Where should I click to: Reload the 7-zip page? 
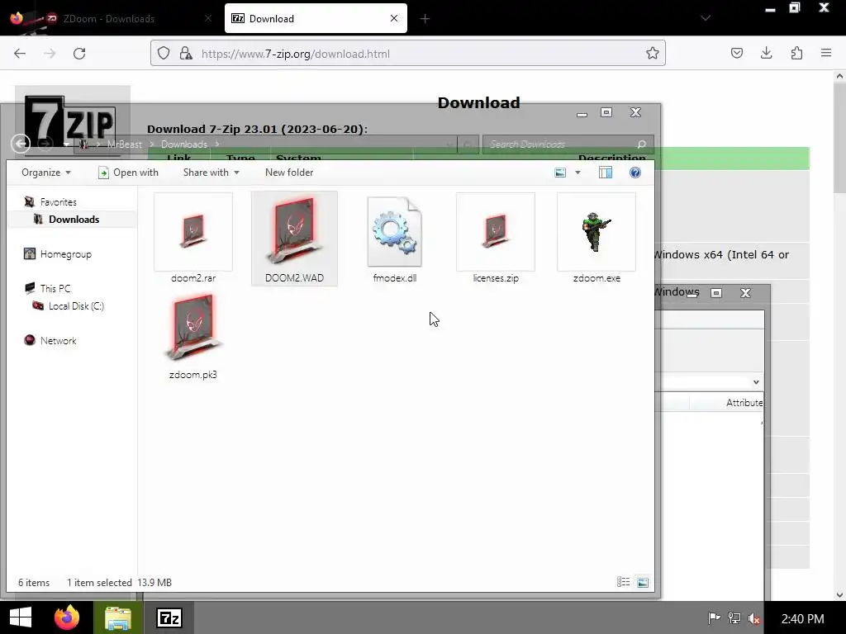click(79, 54)
